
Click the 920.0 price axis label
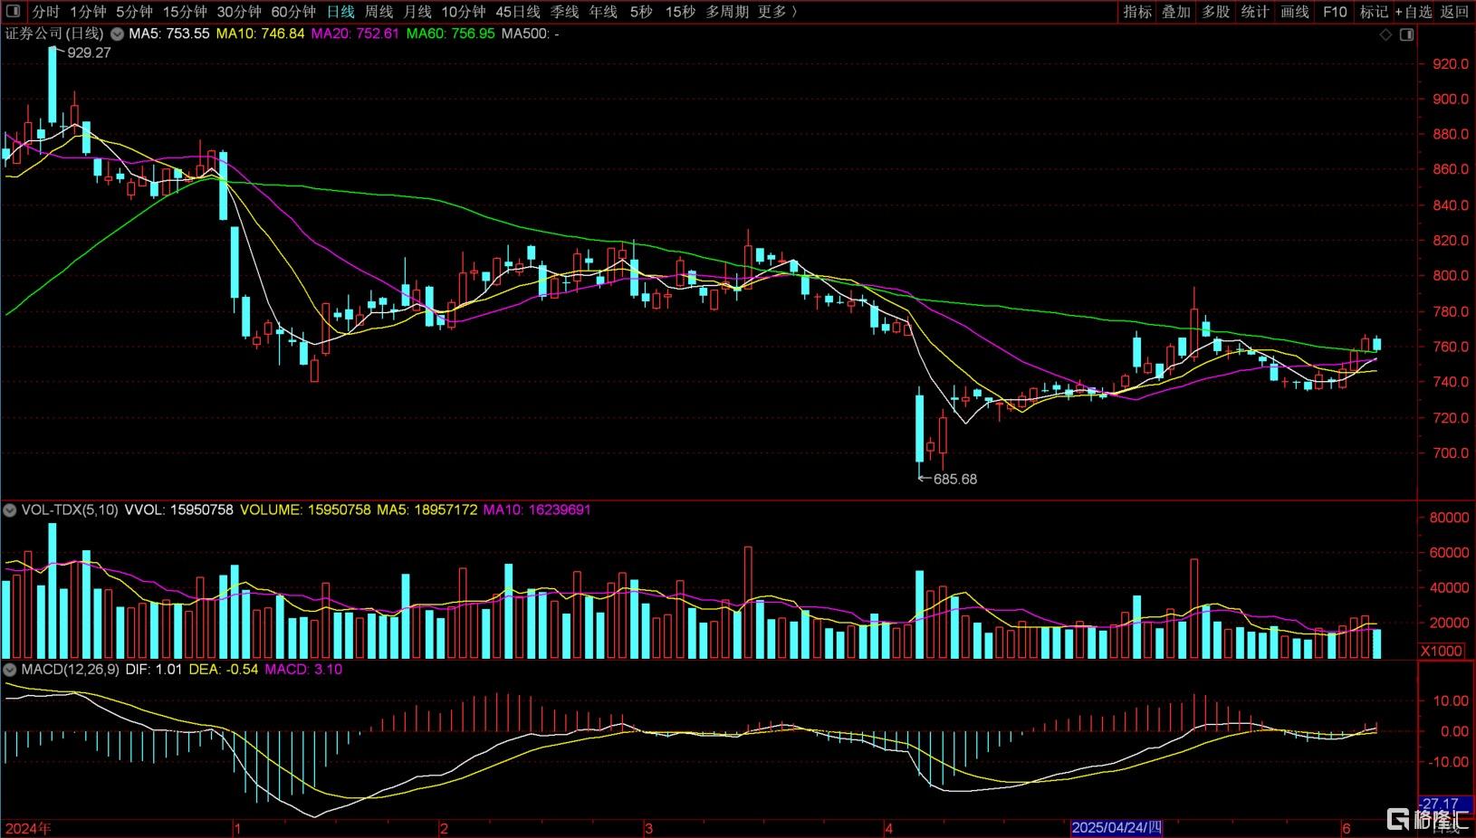[1450, 64]
